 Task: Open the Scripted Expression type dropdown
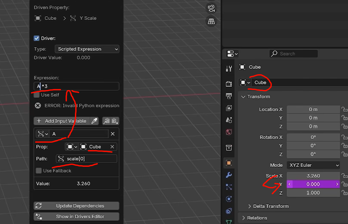(87, 49)
